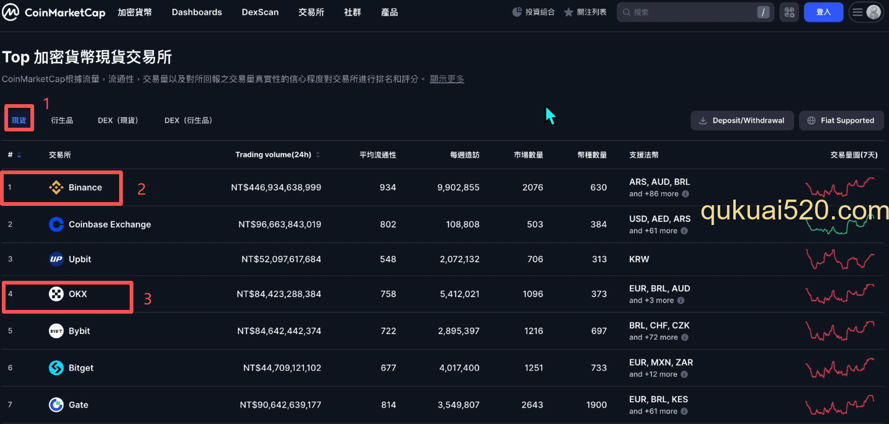Open the Upbit exchange link
The height and width of the screenshot is (424, 889).
[x=80, y=259]
